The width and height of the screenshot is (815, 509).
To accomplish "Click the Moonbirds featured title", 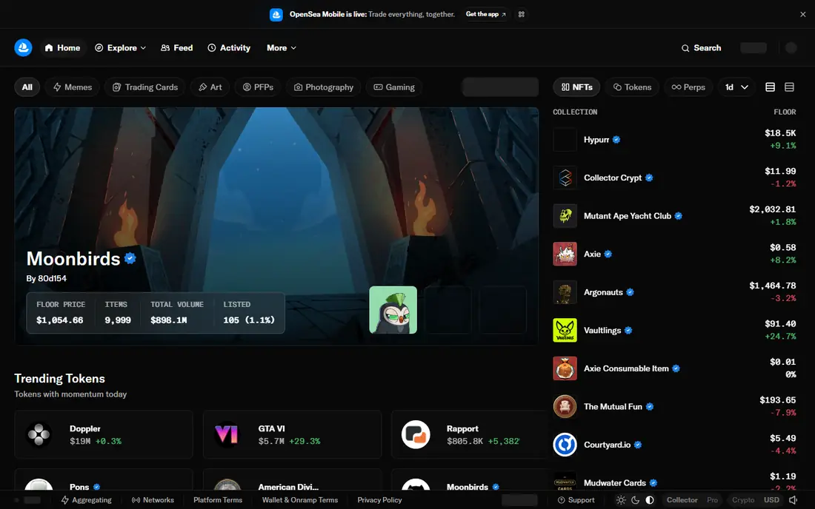I will (x=73, y=258).
